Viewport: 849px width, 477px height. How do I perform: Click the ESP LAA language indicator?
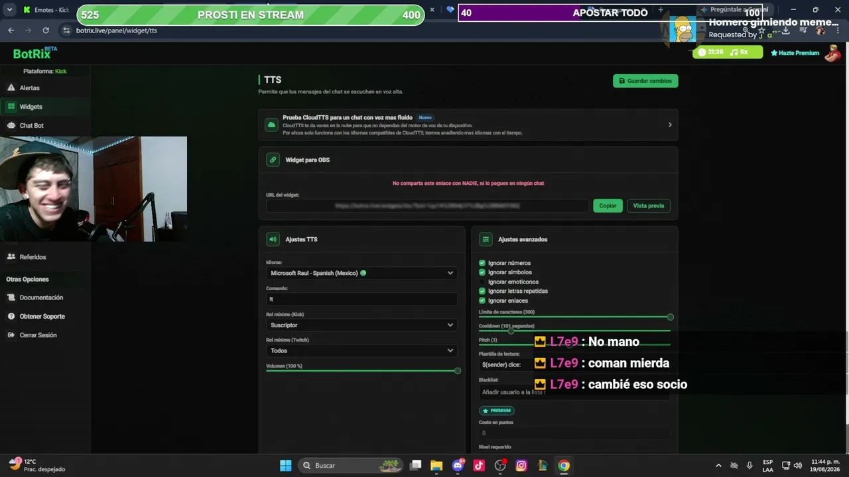[767, 466]
